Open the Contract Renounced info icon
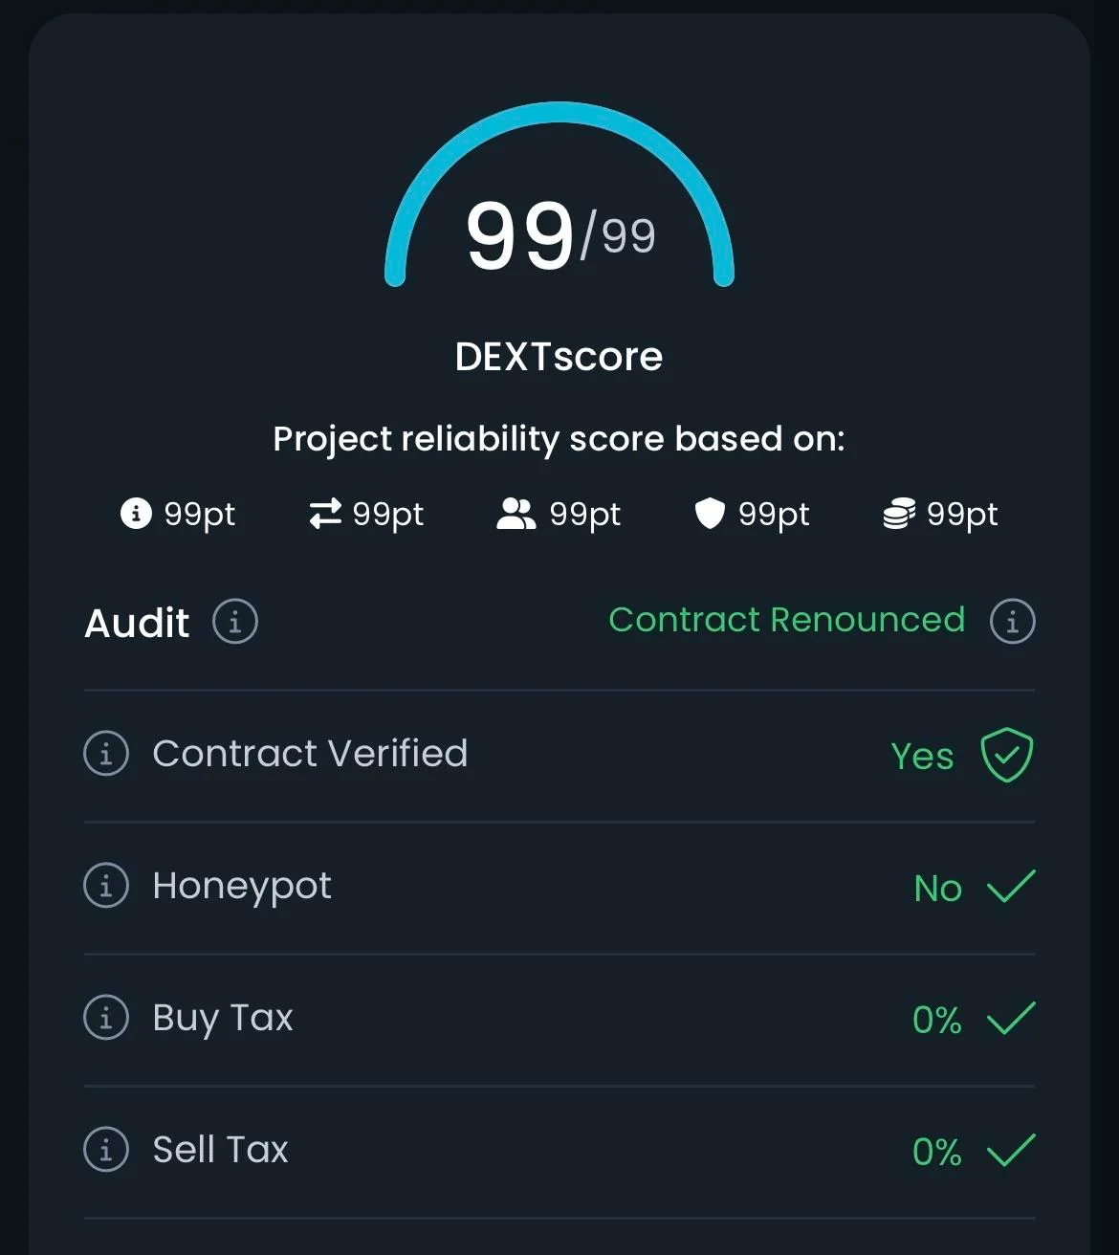The image size is (1119, 1255). click(1013, 622)
